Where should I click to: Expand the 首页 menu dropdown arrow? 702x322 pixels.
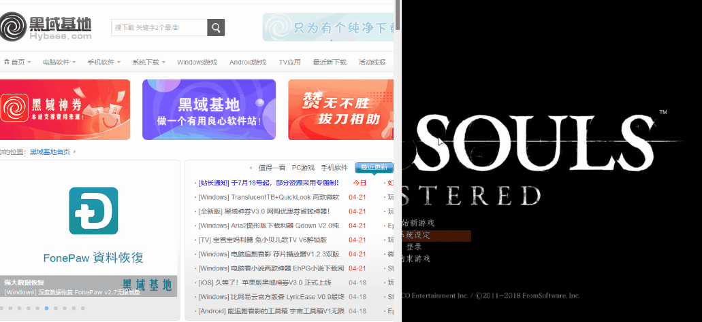pyautogui.click(x=29, y=62)
